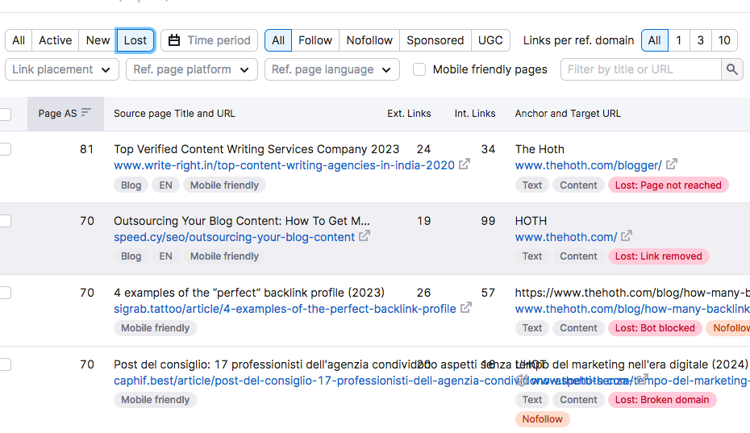
Task: Select all rows with header checkbox
Action: [5, 114]
